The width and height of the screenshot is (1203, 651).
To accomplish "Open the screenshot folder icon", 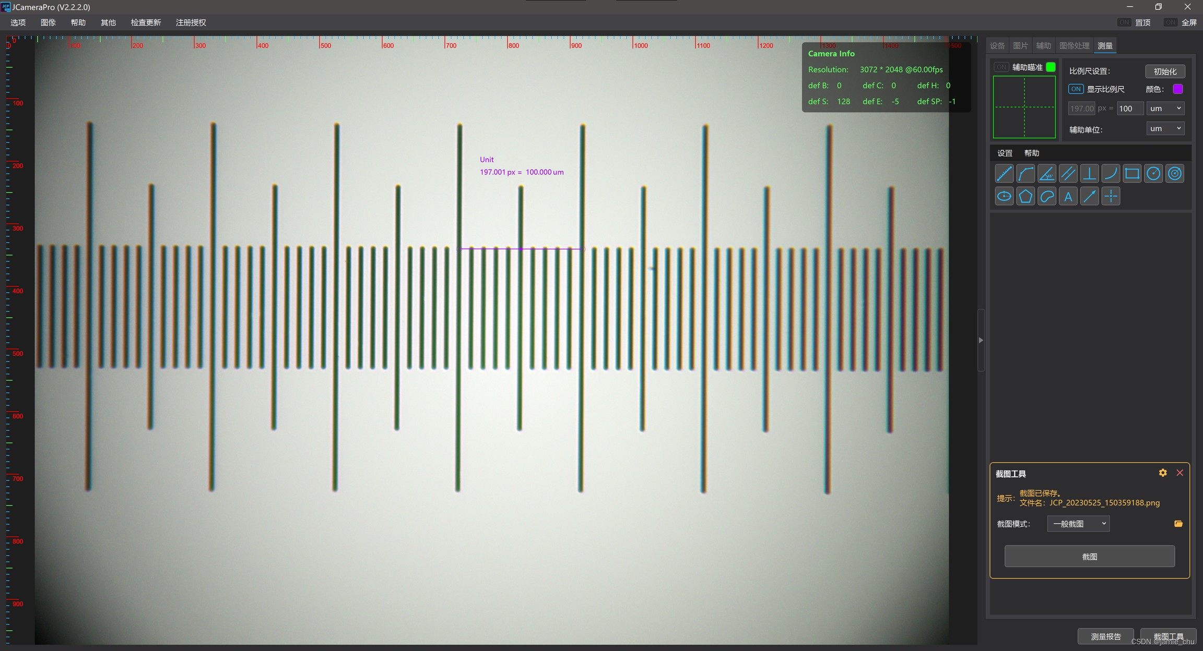I will [1178, 524].
